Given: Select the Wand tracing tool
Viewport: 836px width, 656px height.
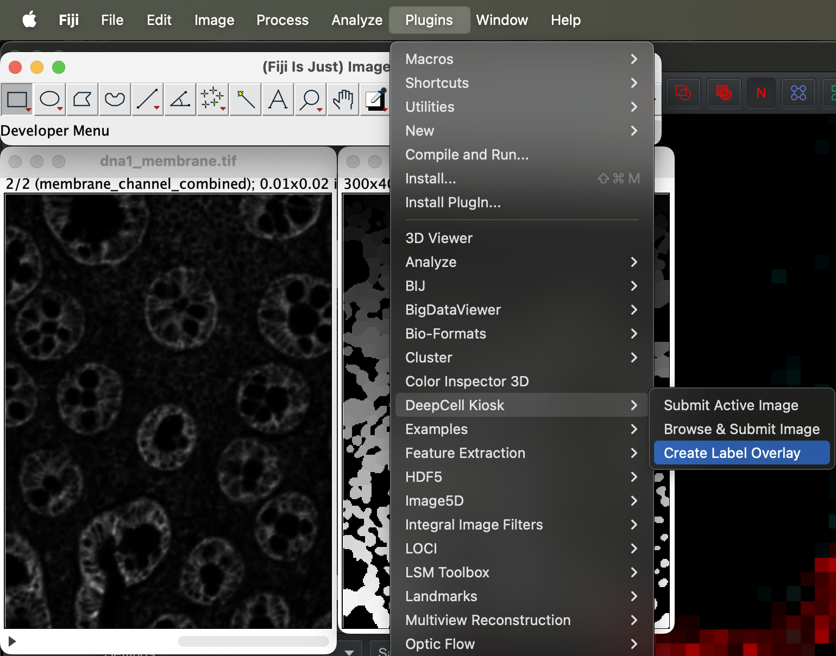Looking at the screenshot, I should point(246,100).
